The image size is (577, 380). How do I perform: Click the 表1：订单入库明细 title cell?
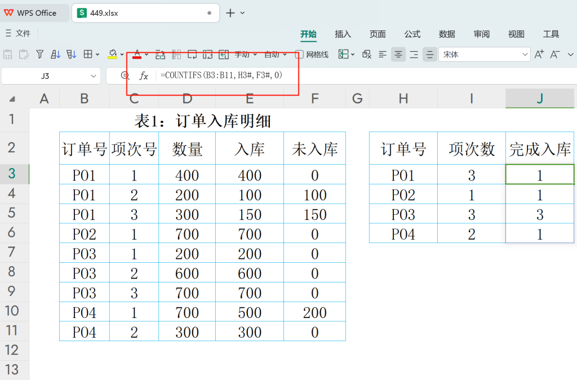(202, 121)
